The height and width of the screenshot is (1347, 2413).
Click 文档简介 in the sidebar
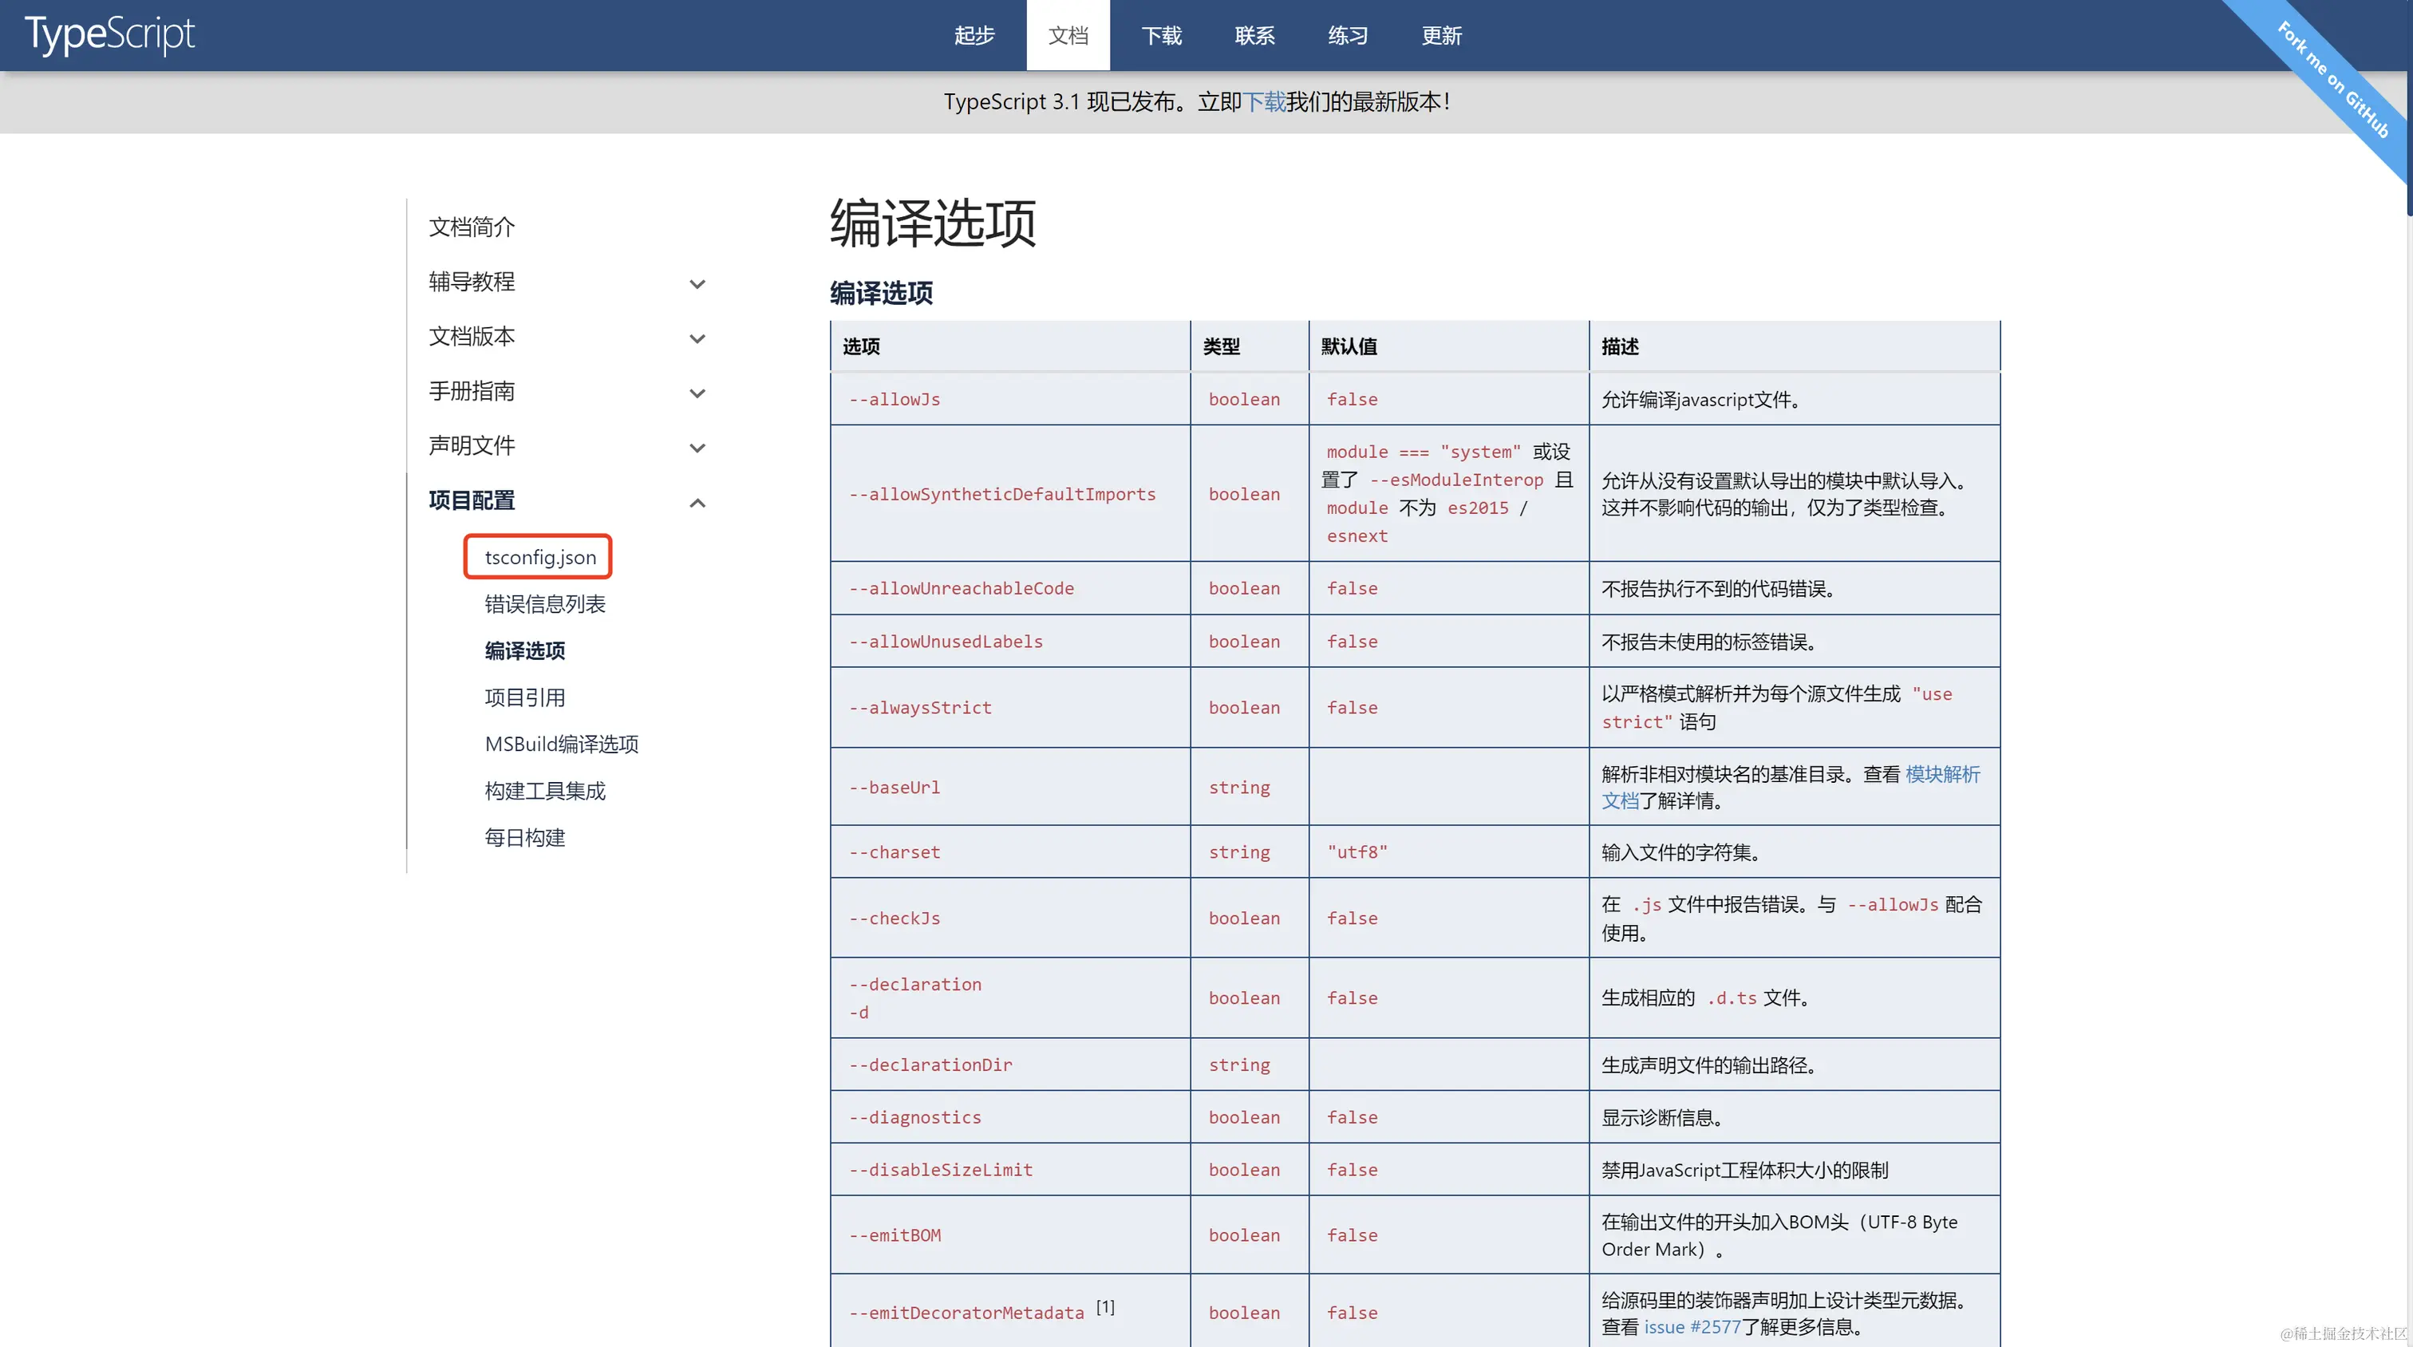[471, 227]
